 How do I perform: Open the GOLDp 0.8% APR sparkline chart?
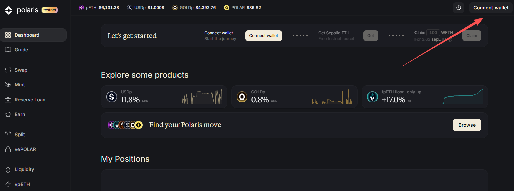point(332,97)
